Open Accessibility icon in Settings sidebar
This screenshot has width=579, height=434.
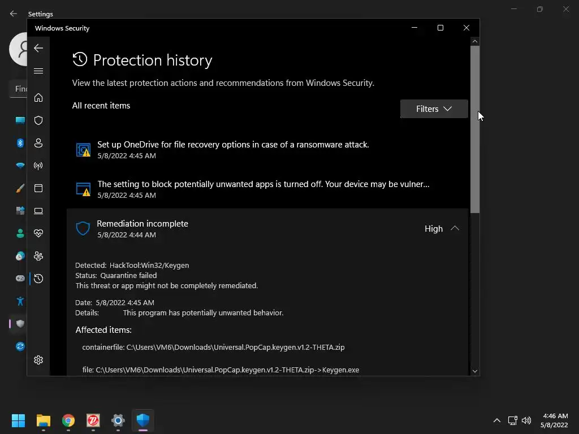click(x=20, y=301)
